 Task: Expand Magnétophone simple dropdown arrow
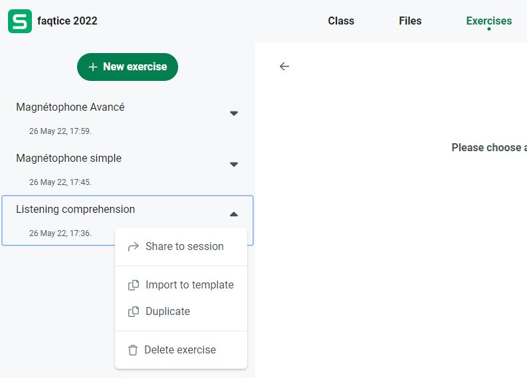(x=234, y=164)
